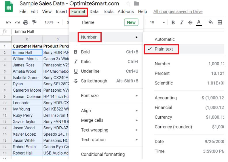The image size is (228, 162).
Task: Select the Scientific format
Action: tap(184, 83)
